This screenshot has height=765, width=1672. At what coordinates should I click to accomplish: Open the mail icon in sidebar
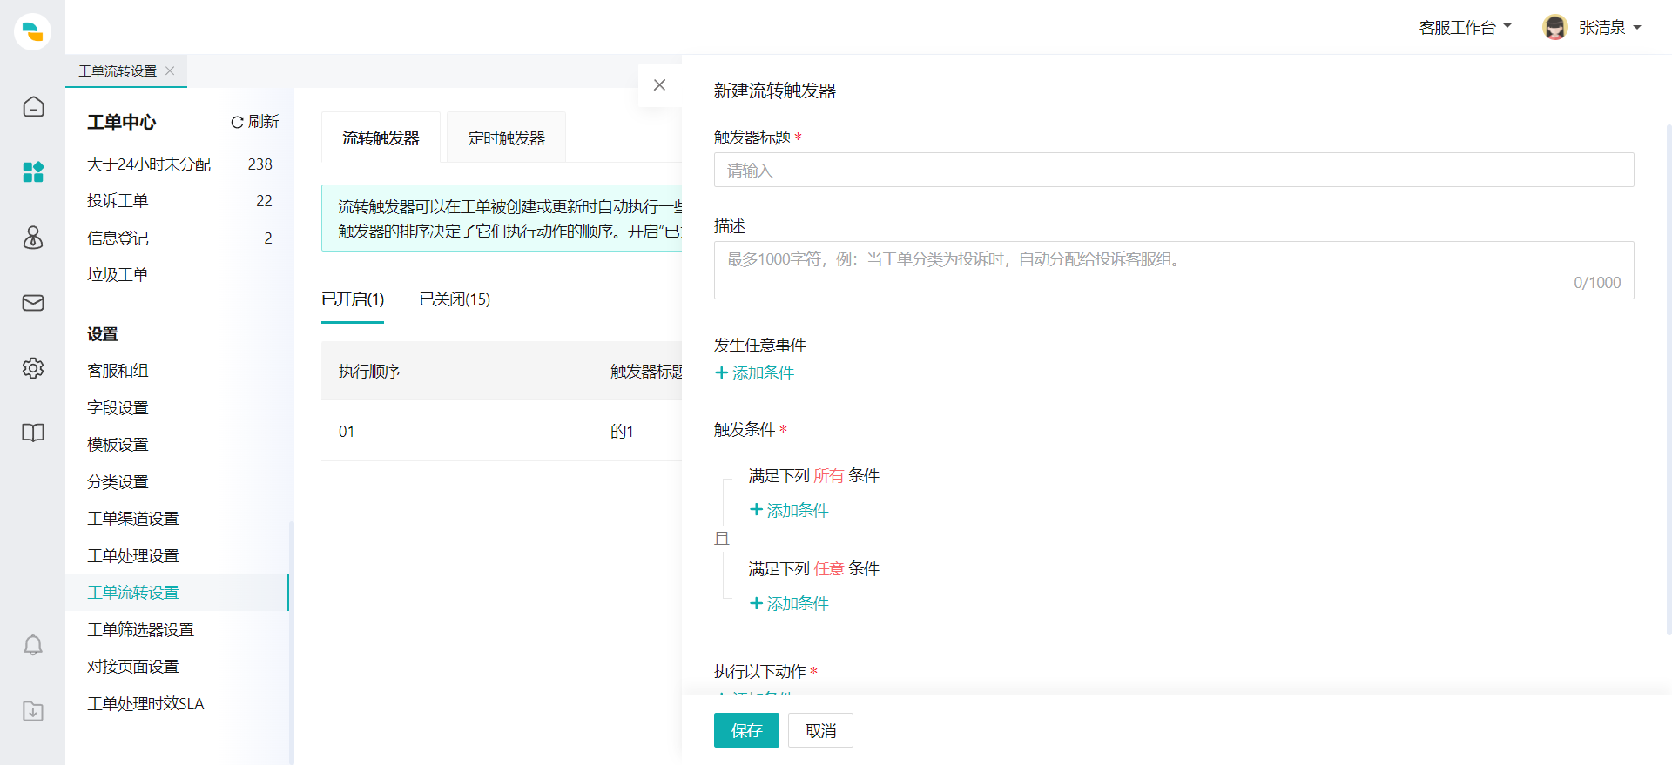coord(33,303)
